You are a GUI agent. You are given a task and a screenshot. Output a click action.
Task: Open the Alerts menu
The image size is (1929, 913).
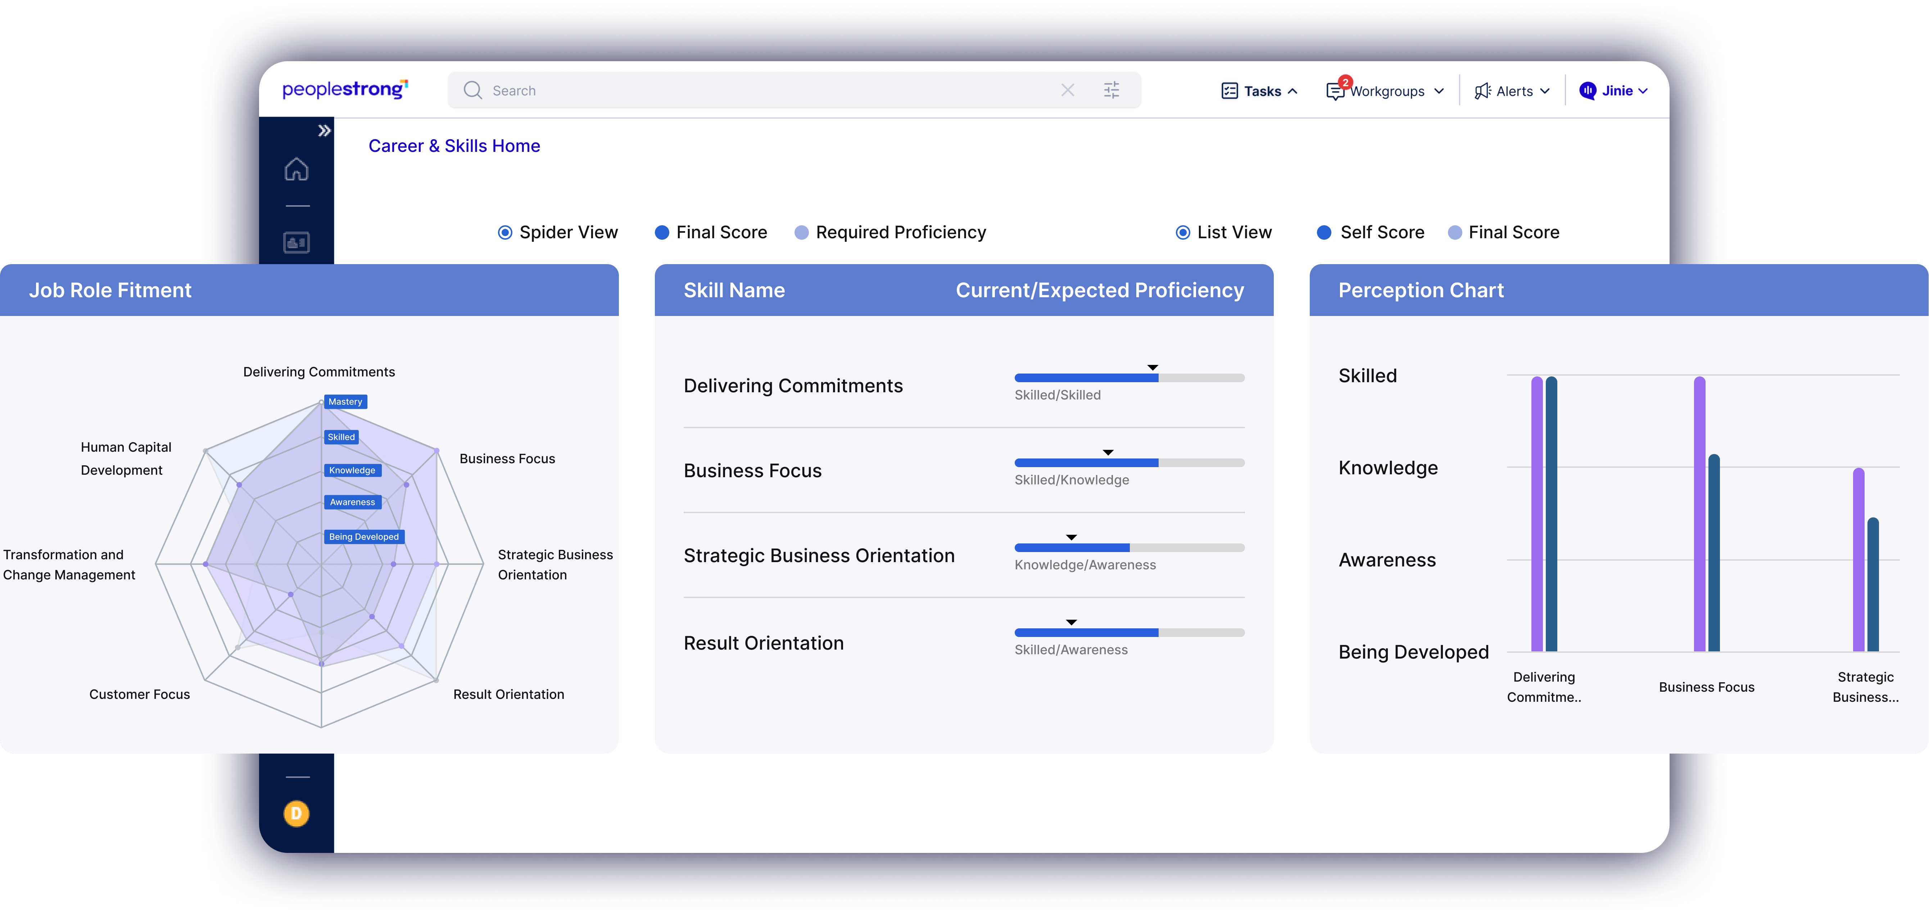click(x=1513, y=91)
